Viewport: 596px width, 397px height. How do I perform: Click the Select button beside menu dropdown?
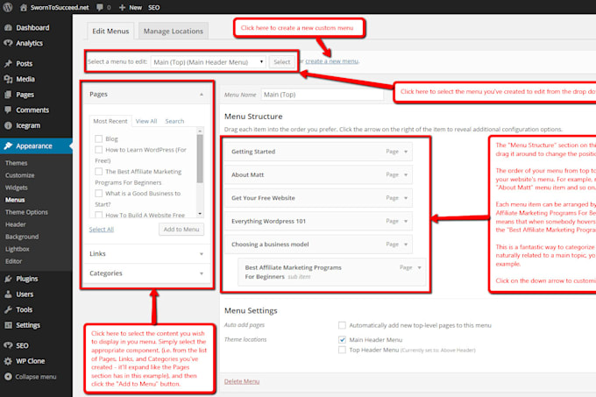pos(282,62)
